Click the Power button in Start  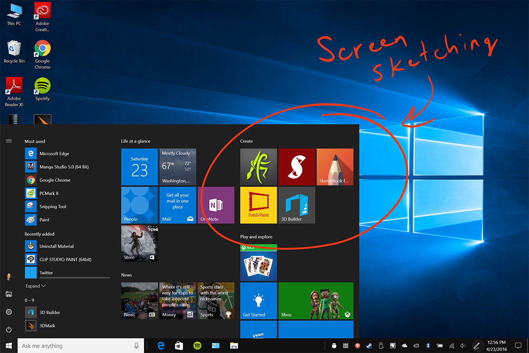point(9,329)
